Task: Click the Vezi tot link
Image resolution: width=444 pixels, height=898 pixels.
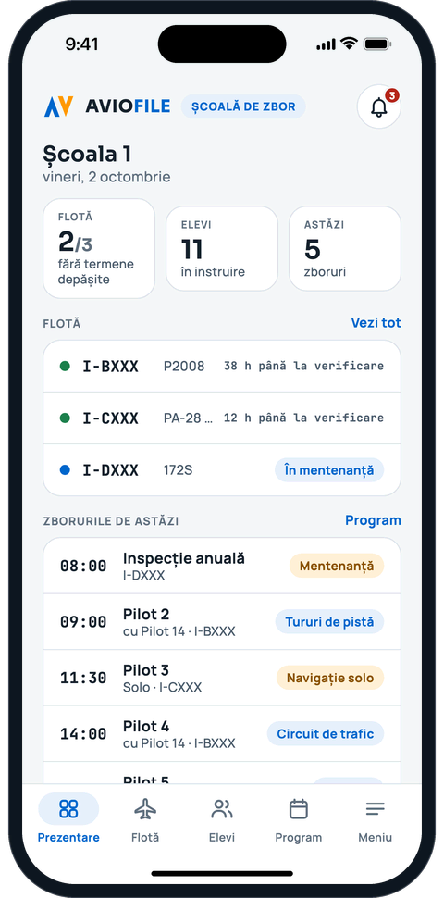Action: 376,323
